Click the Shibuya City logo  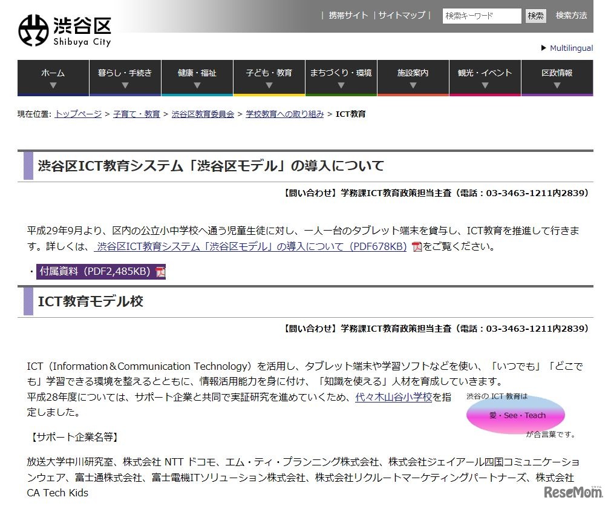65,30
